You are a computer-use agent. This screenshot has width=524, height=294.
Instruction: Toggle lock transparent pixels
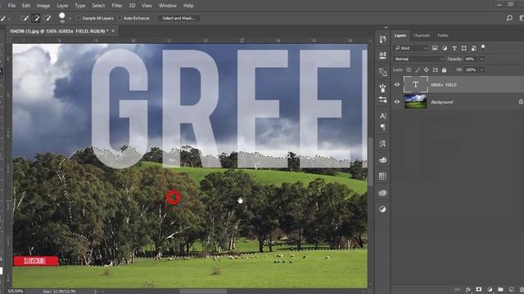click(409, 69)
